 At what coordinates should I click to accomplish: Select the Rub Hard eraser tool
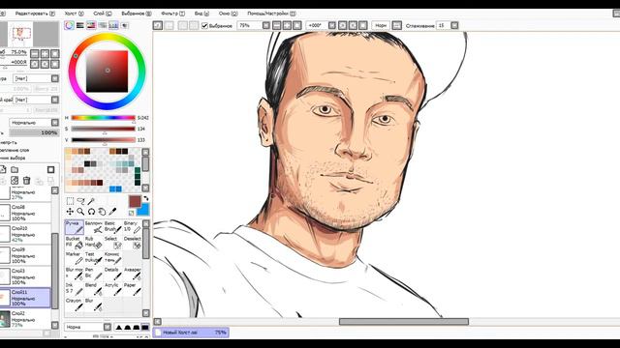[x=94, y=243]
